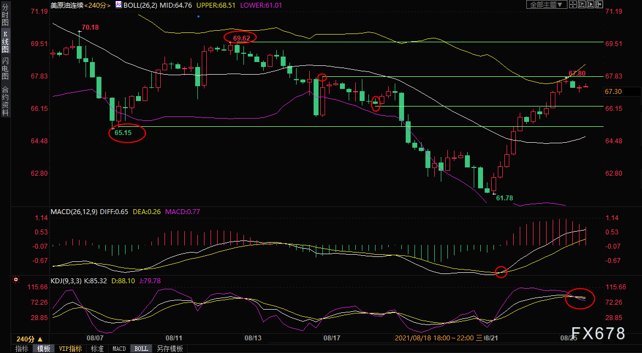
Task: Choose the 标准 template button
Action: pos(97,349)
